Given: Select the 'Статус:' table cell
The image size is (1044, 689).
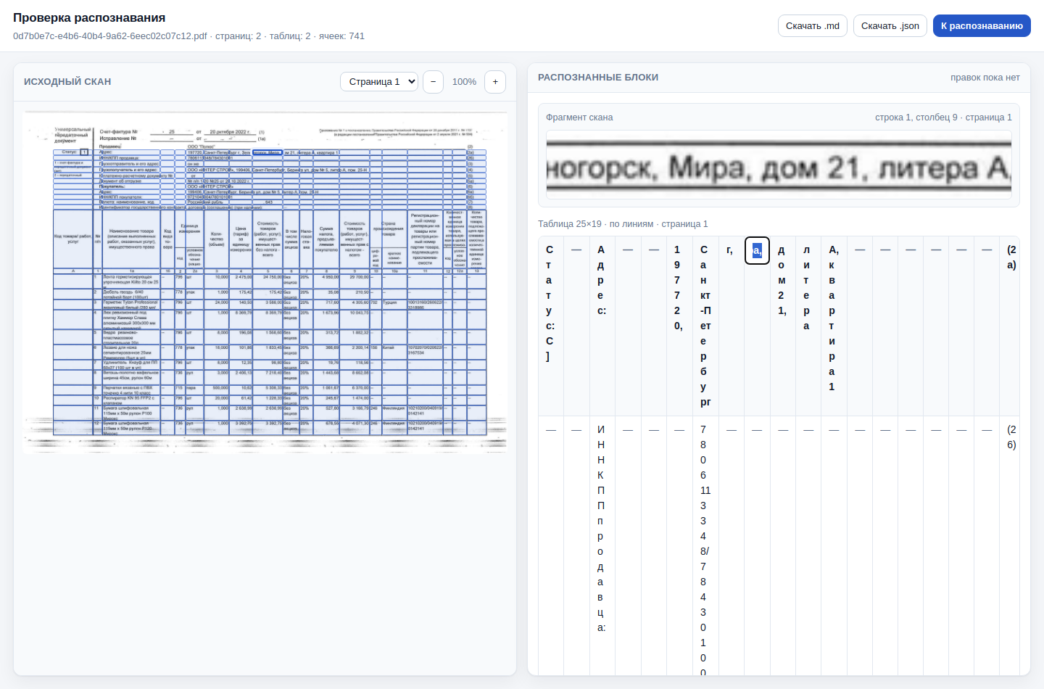Looking at the screenshot, I should [x=551, y=326].
